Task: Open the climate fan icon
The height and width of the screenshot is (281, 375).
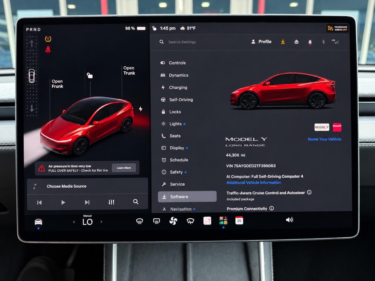Action: pyautogui.click(x=173, y=221)
